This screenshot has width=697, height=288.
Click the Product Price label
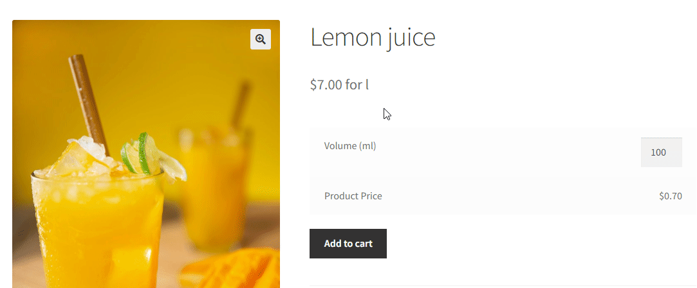tap(353, 195)
